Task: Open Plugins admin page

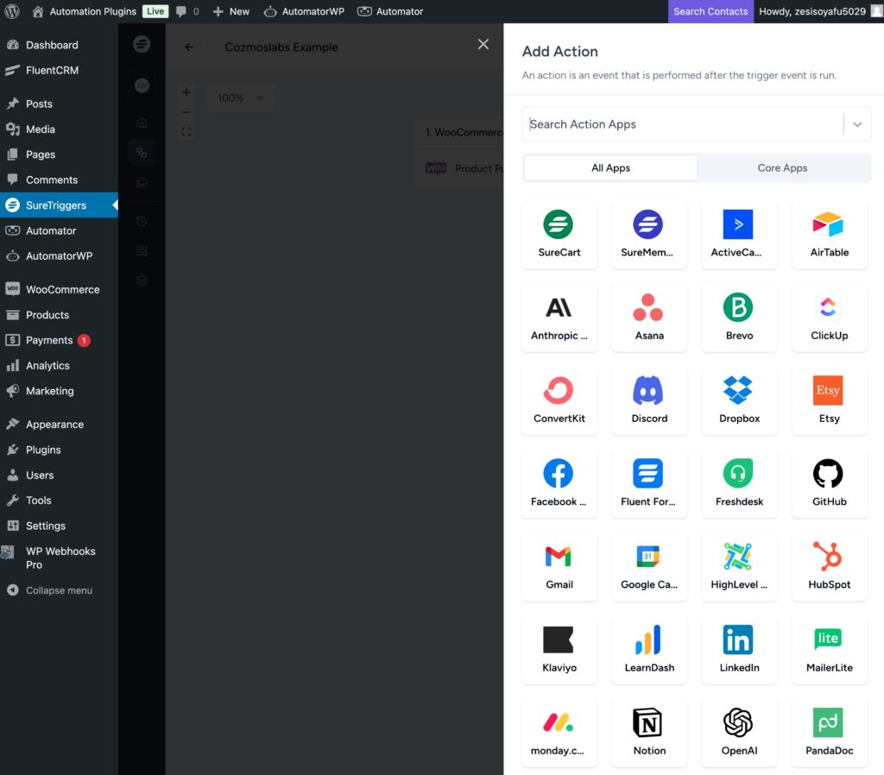Action: point(59,450)
